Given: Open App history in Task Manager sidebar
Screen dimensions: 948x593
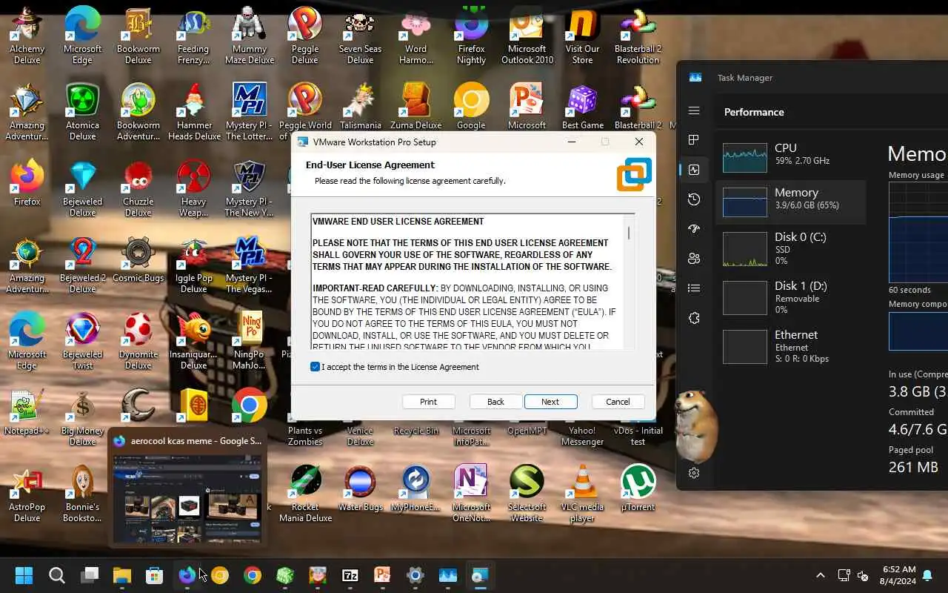Looking at the screenshot, I should click(x=694, y=199).
